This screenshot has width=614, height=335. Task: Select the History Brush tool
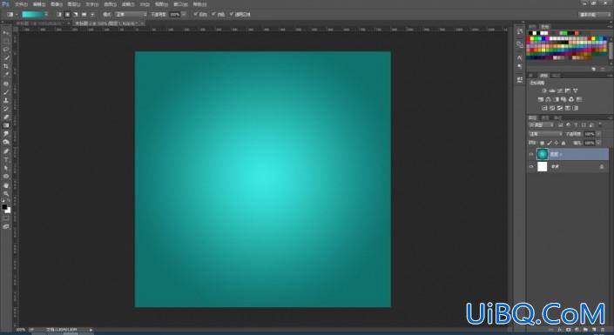(6, 109)
